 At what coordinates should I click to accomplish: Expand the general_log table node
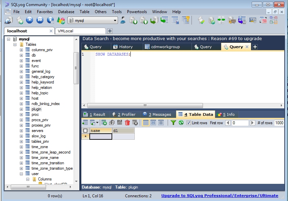[22, 71]
